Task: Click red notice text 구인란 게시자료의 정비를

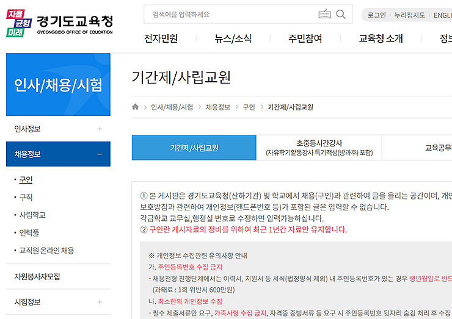Action: pos(189,229)
